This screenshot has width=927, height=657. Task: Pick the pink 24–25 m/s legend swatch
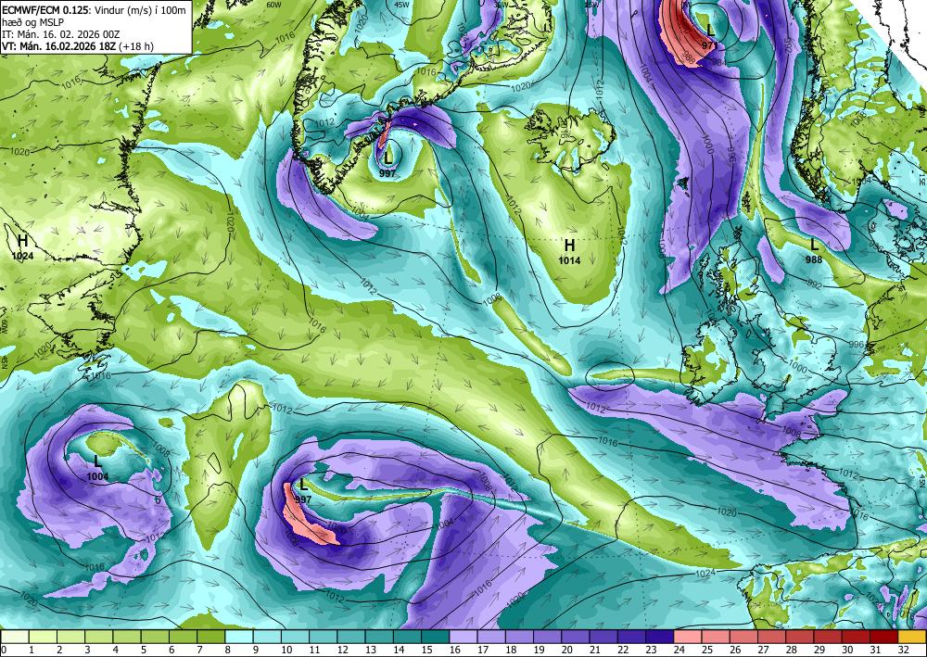point(688,637)
